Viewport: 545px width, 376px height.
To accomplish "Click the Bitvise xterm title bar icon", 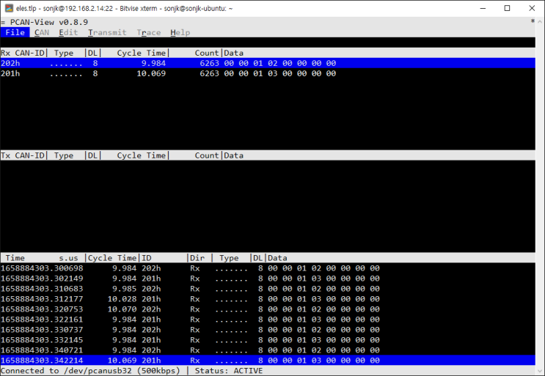I will click(x=8, y=8).
